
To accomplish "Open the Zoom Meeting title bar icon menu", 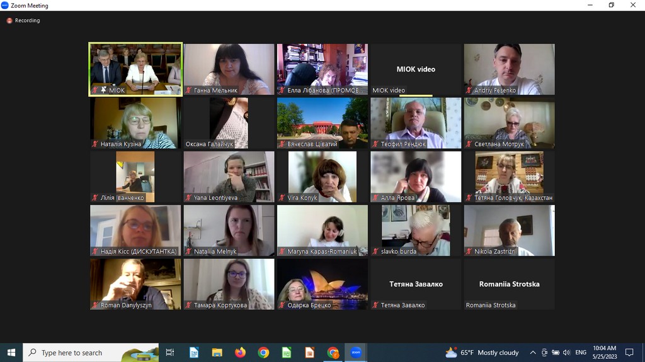I will [x=5, y=6].
